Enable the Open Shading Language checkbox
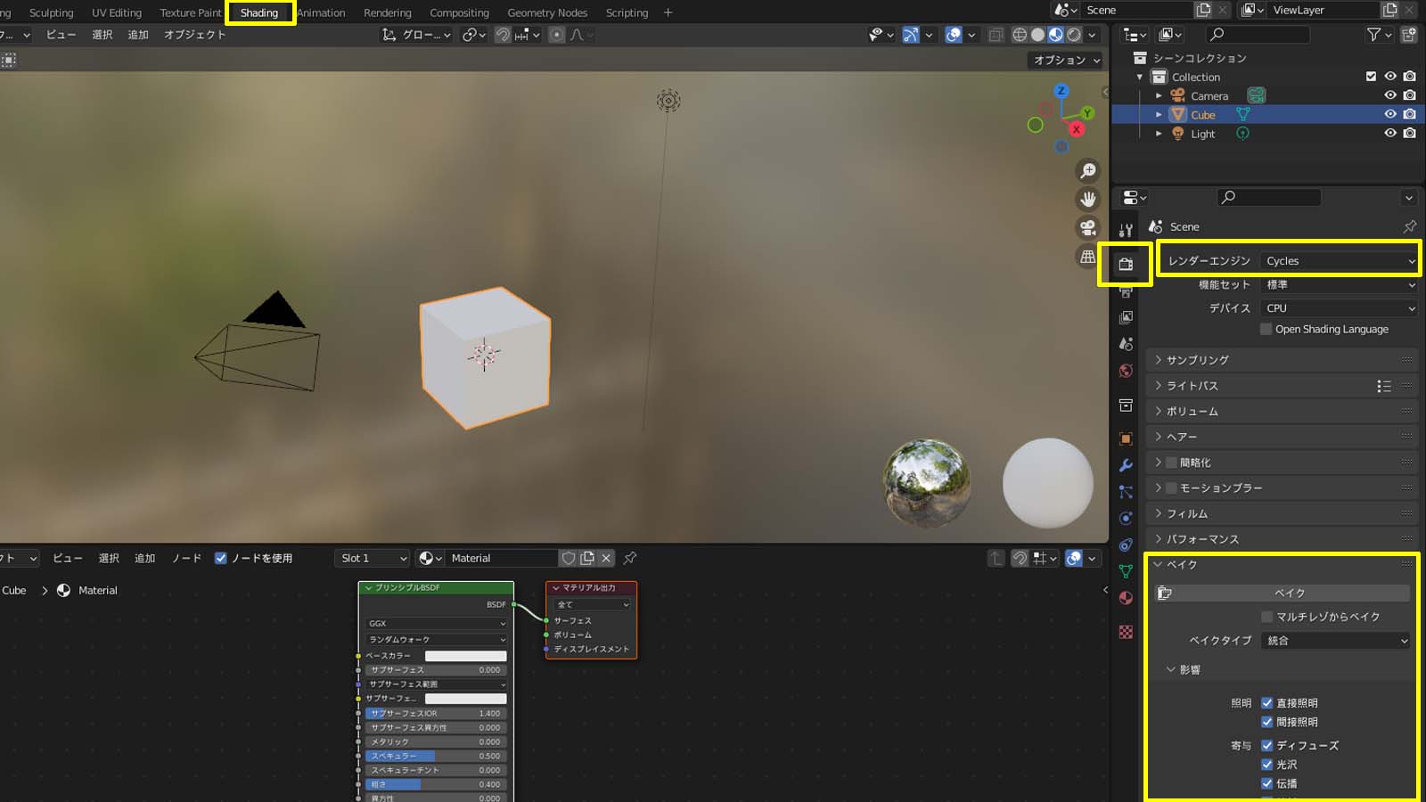Image resolution: width=1426 pixels, height=802 pixels. coord(1266,329)
